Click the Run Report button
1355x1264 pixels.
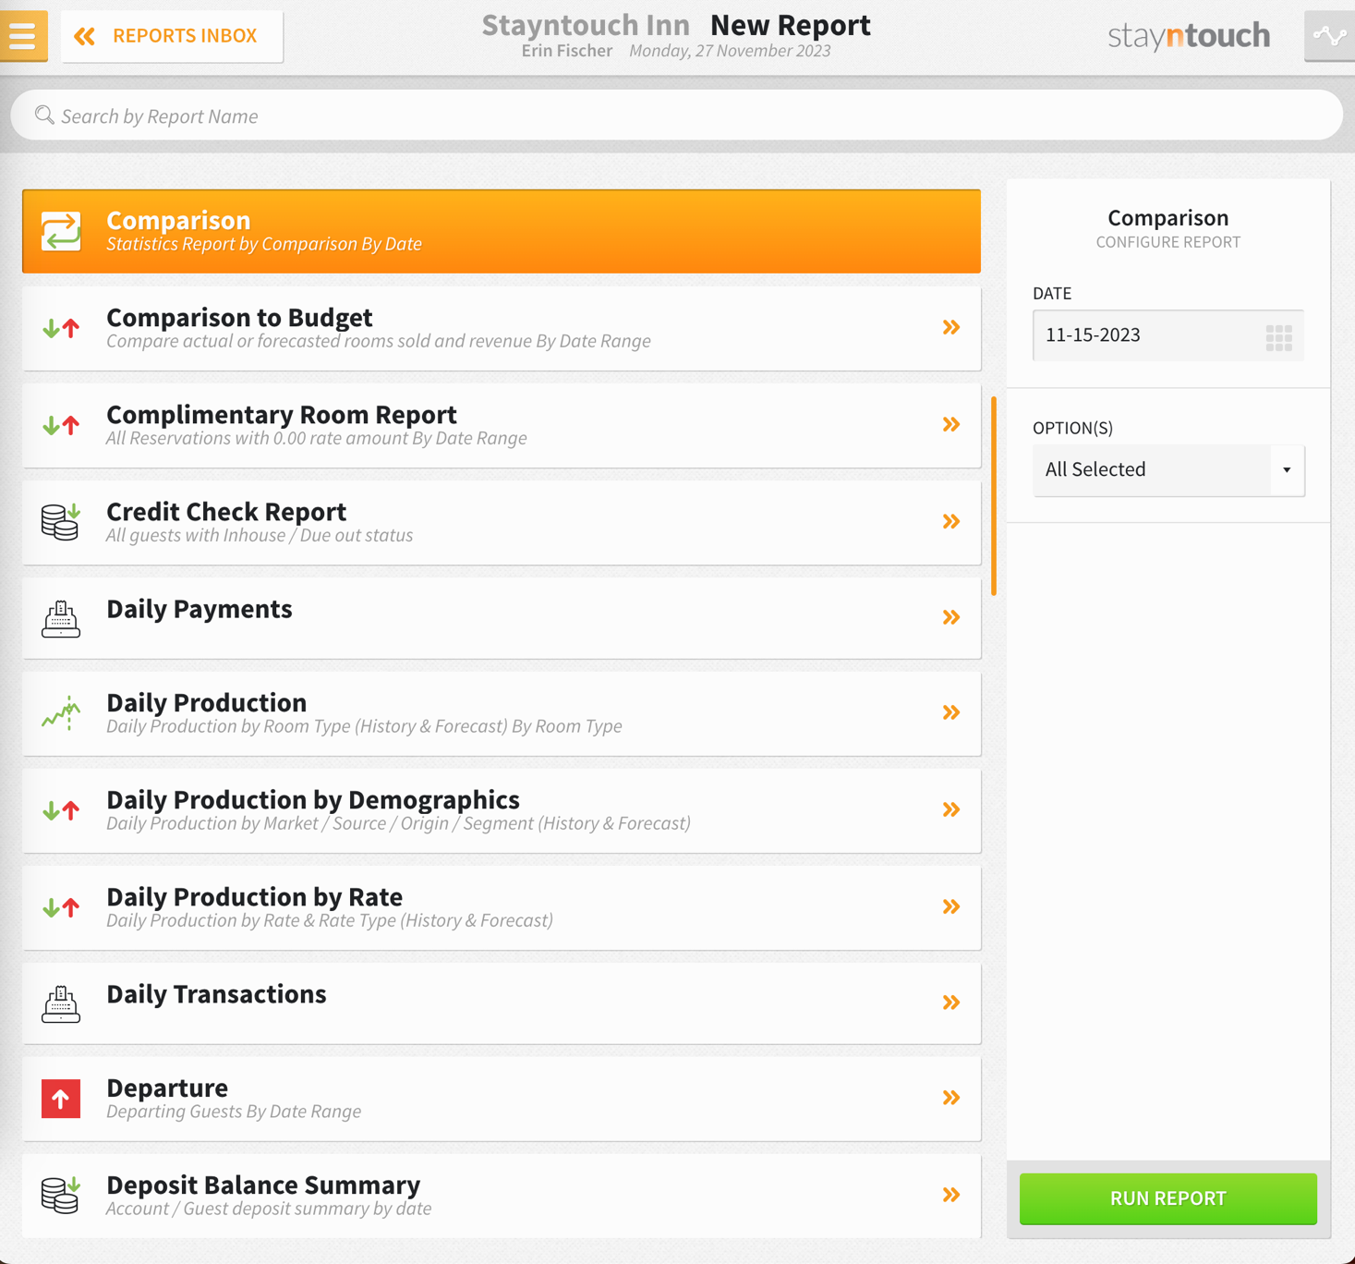1167,1198
